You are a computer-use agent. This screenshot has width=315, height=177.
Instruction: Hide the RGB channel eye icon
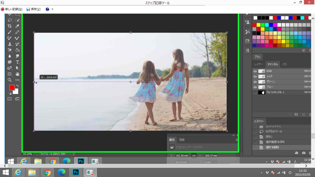point(255,71)
